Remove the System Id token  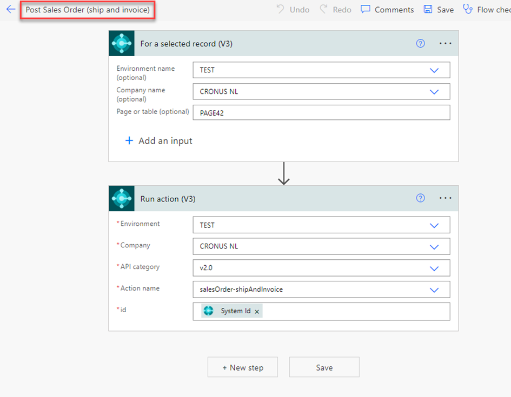[x=257, y=312]
